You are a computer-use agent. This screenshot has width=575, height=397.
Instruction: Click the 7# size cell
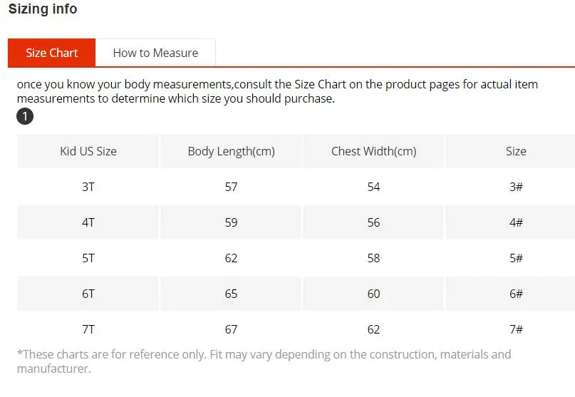pyautogui.click(x=516, y=329)
